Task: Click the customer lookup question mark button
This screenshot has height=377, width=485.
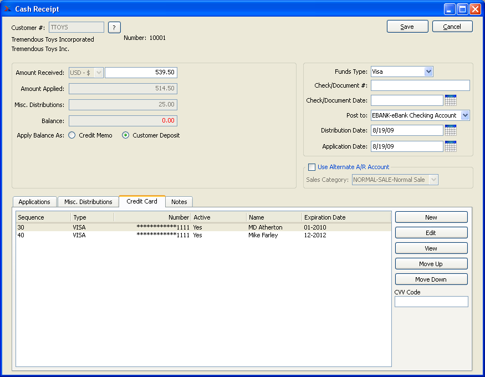Action: (114, 28)
